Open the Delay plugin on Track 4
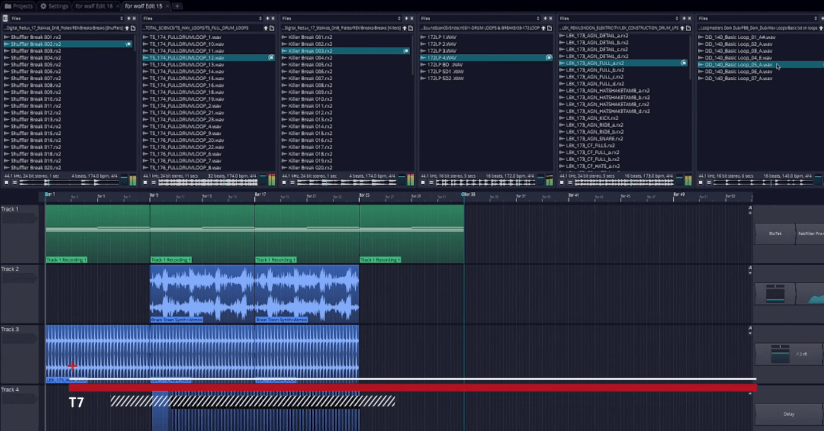 788,413
